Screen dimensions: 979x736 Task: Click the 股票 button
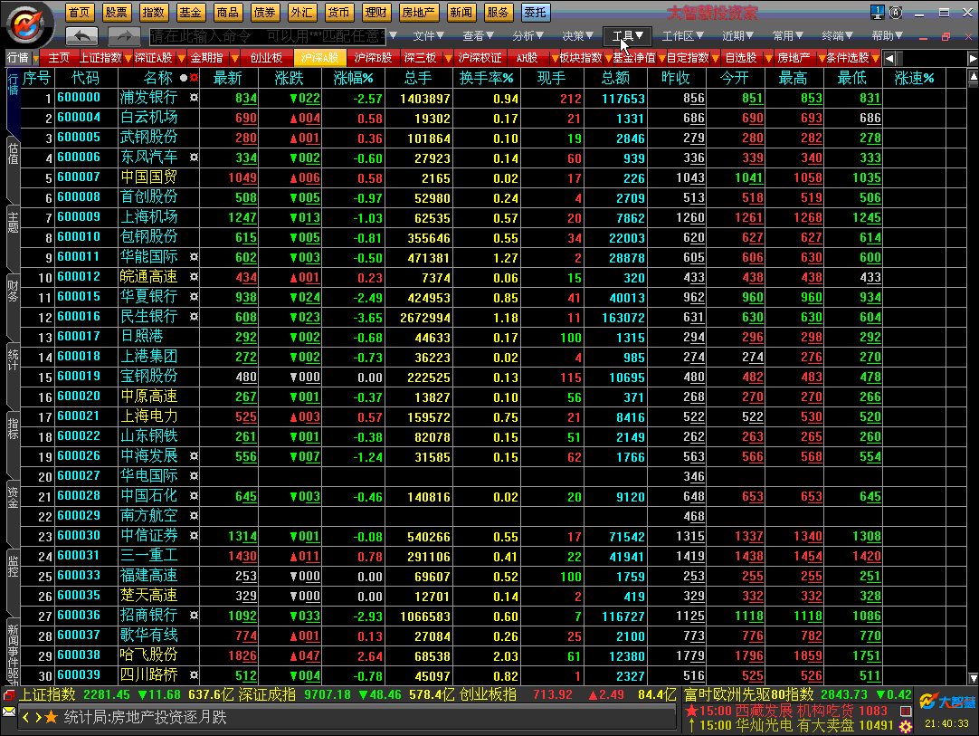point(116,12)
